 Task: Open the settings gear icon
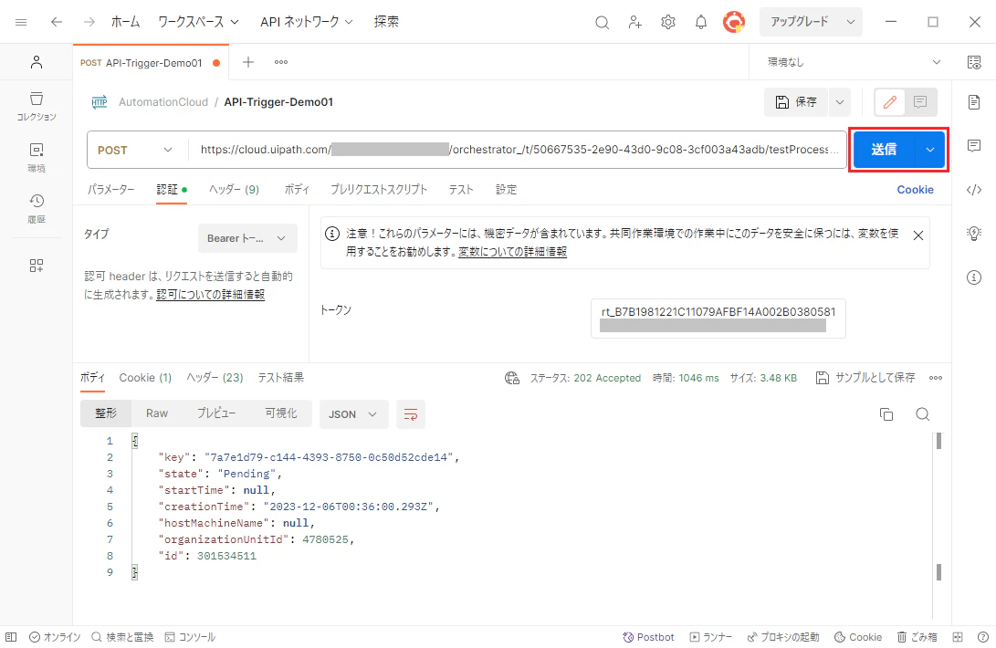(x=667, y=22)
